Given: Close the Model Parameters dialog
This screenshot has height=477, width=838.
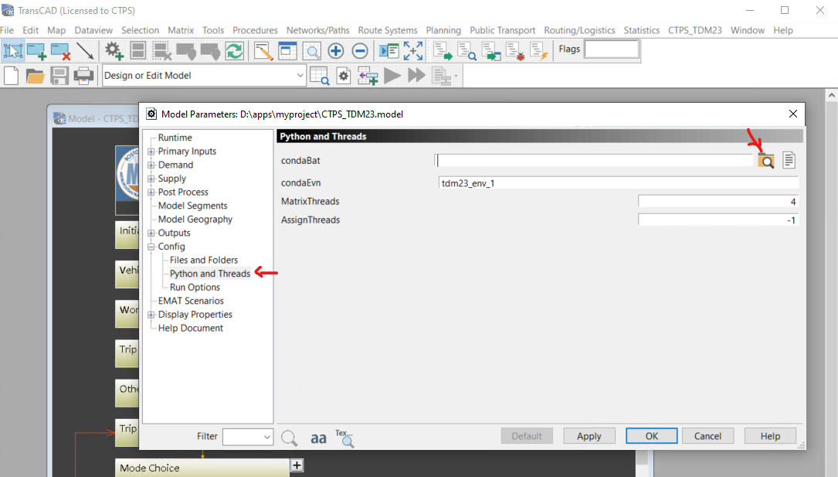Looking at the screenshot, I should [x=793, y=114].
